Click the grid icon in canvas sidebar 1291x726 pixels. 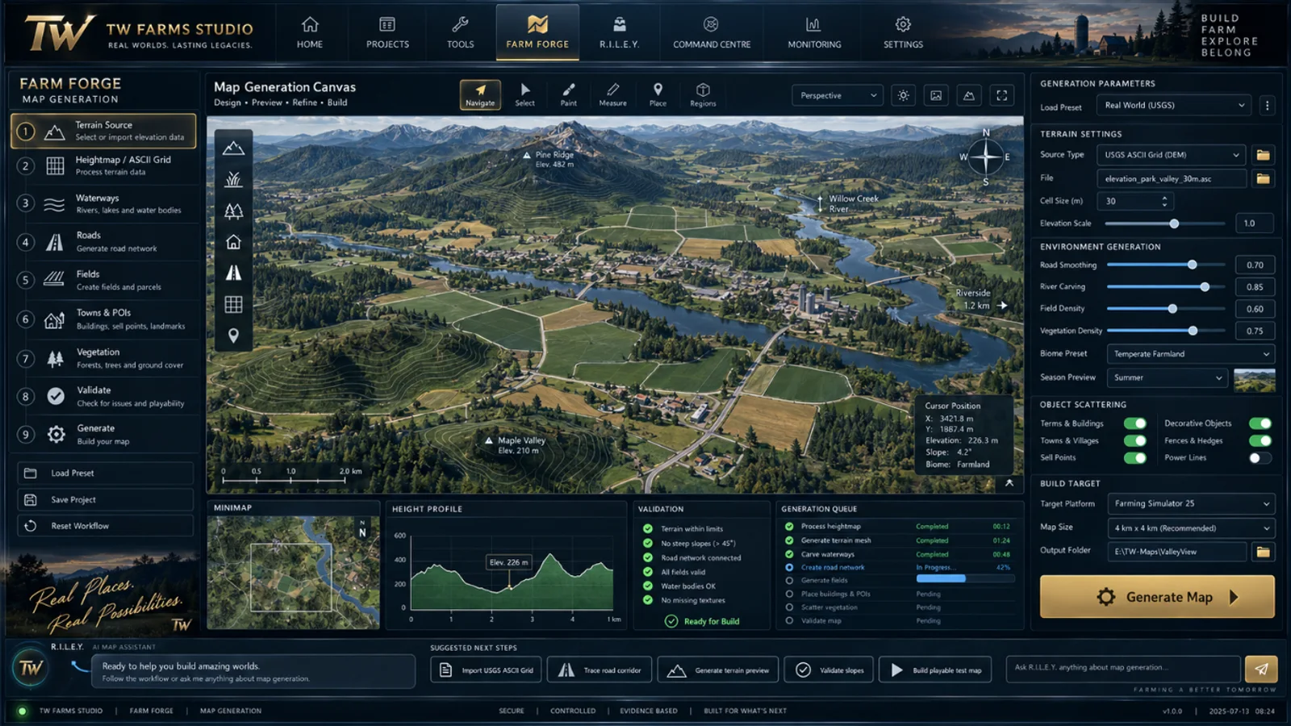point(233,304)
